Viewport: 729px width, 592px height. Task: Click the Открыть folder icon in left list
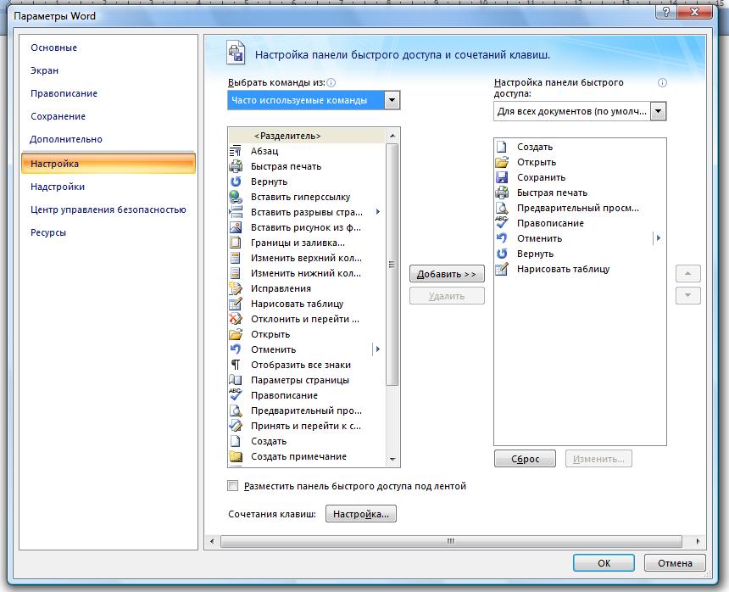coord(236,334)
